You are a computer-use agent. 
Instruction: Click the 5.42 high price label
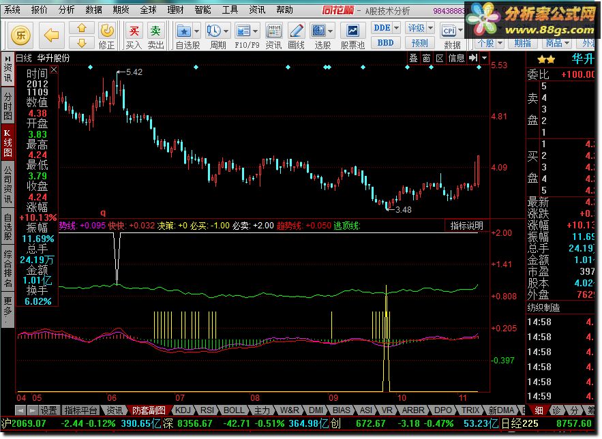[x=134, y=72]
